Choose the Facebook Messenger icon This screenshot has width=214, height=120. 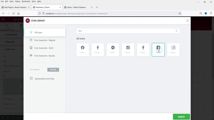(x=113, y=50)
